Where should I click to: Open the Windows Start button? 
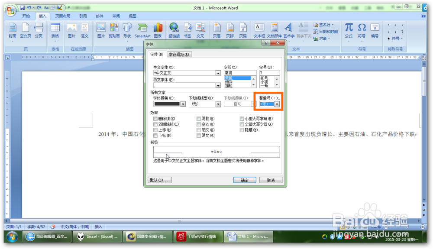click(12, 236)
